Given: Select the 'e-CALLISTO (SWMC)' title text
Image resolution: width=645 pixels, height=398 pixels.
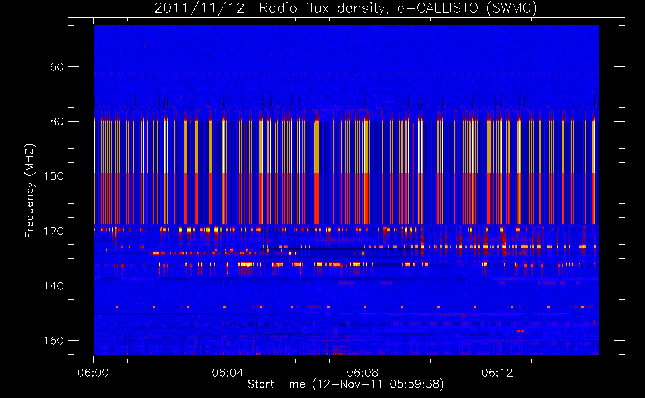Looking at the screenshot, I should coord(468,8).
